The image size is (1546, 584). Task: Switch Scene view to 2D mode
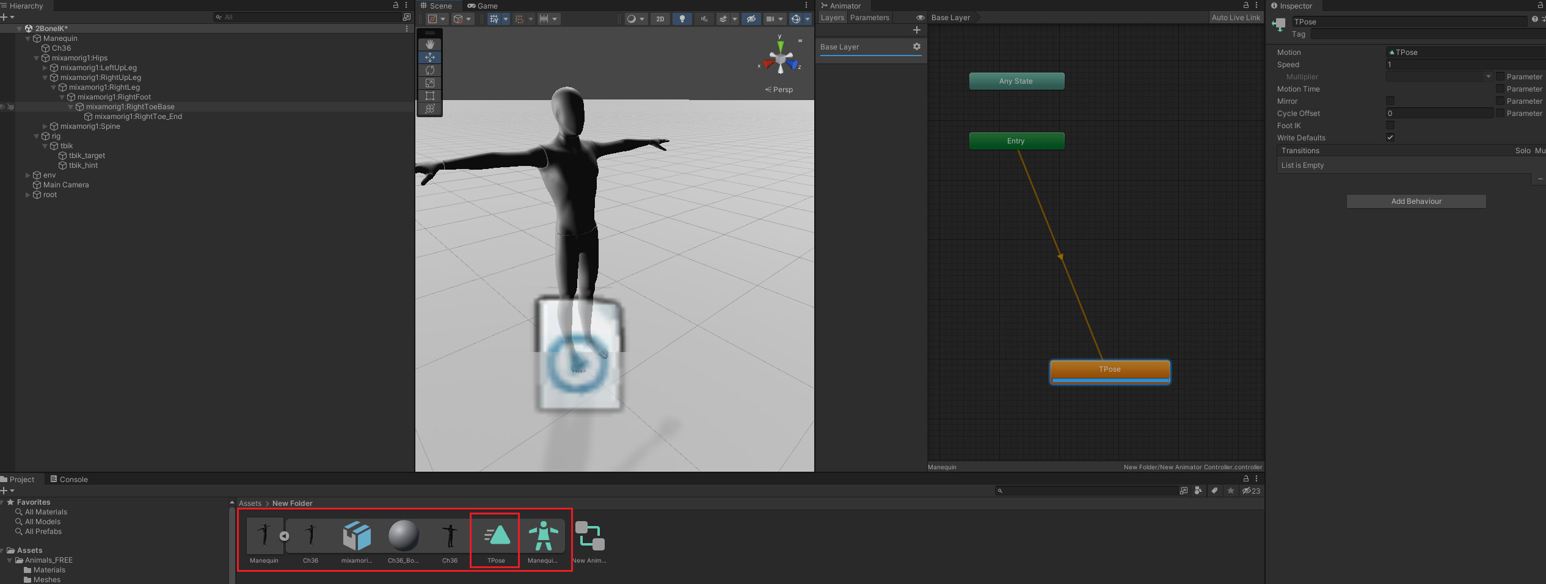click(660, 19)
